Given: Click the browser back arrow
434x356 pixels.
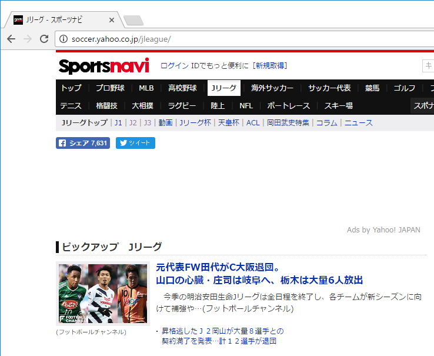Looking at the screenshot, I should (11, 39).
